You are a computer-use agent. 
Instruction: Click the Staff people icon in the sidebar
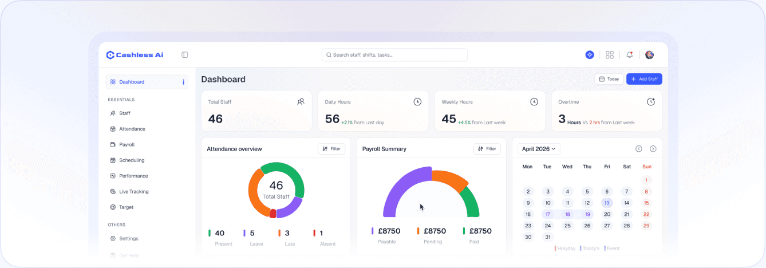point(113,113)
